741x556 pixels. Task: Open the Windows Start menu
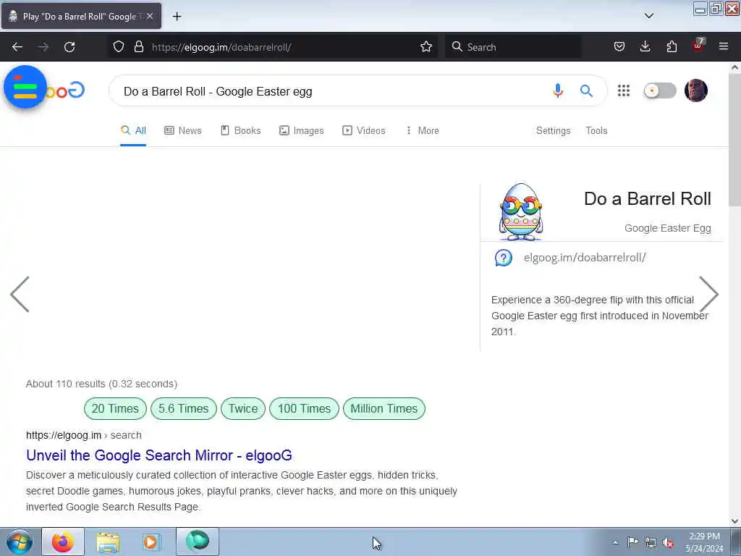(20, 542)
